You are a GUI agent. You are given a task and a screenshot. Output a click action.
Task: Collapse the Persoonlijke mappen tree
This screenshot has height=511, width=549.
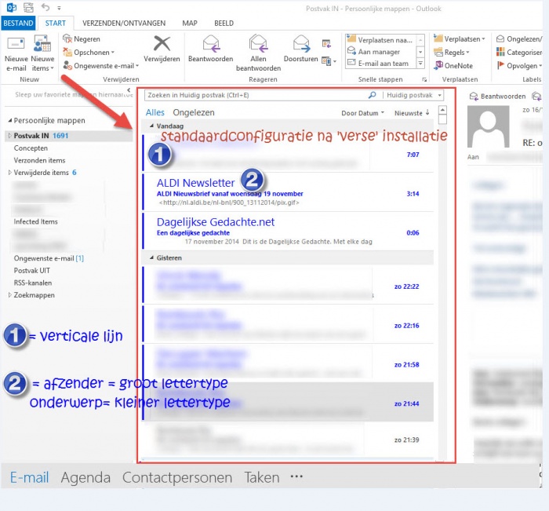pyautogui.click(x=9, y=121)
